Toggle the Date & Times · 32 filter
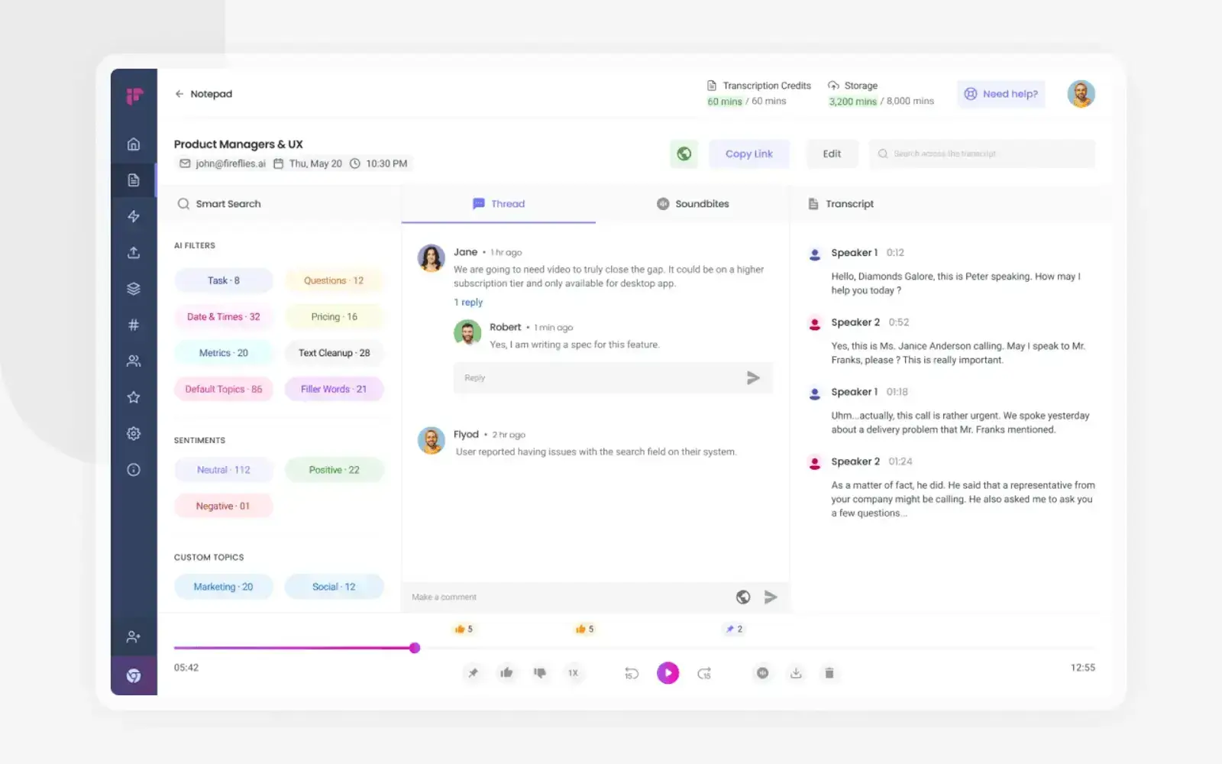Screen dimensions: 1222x764 pyautogui.click(x=224, y=317)
